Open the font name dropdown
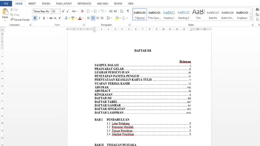This screenshot has width=260, height=146. (50, 11)
